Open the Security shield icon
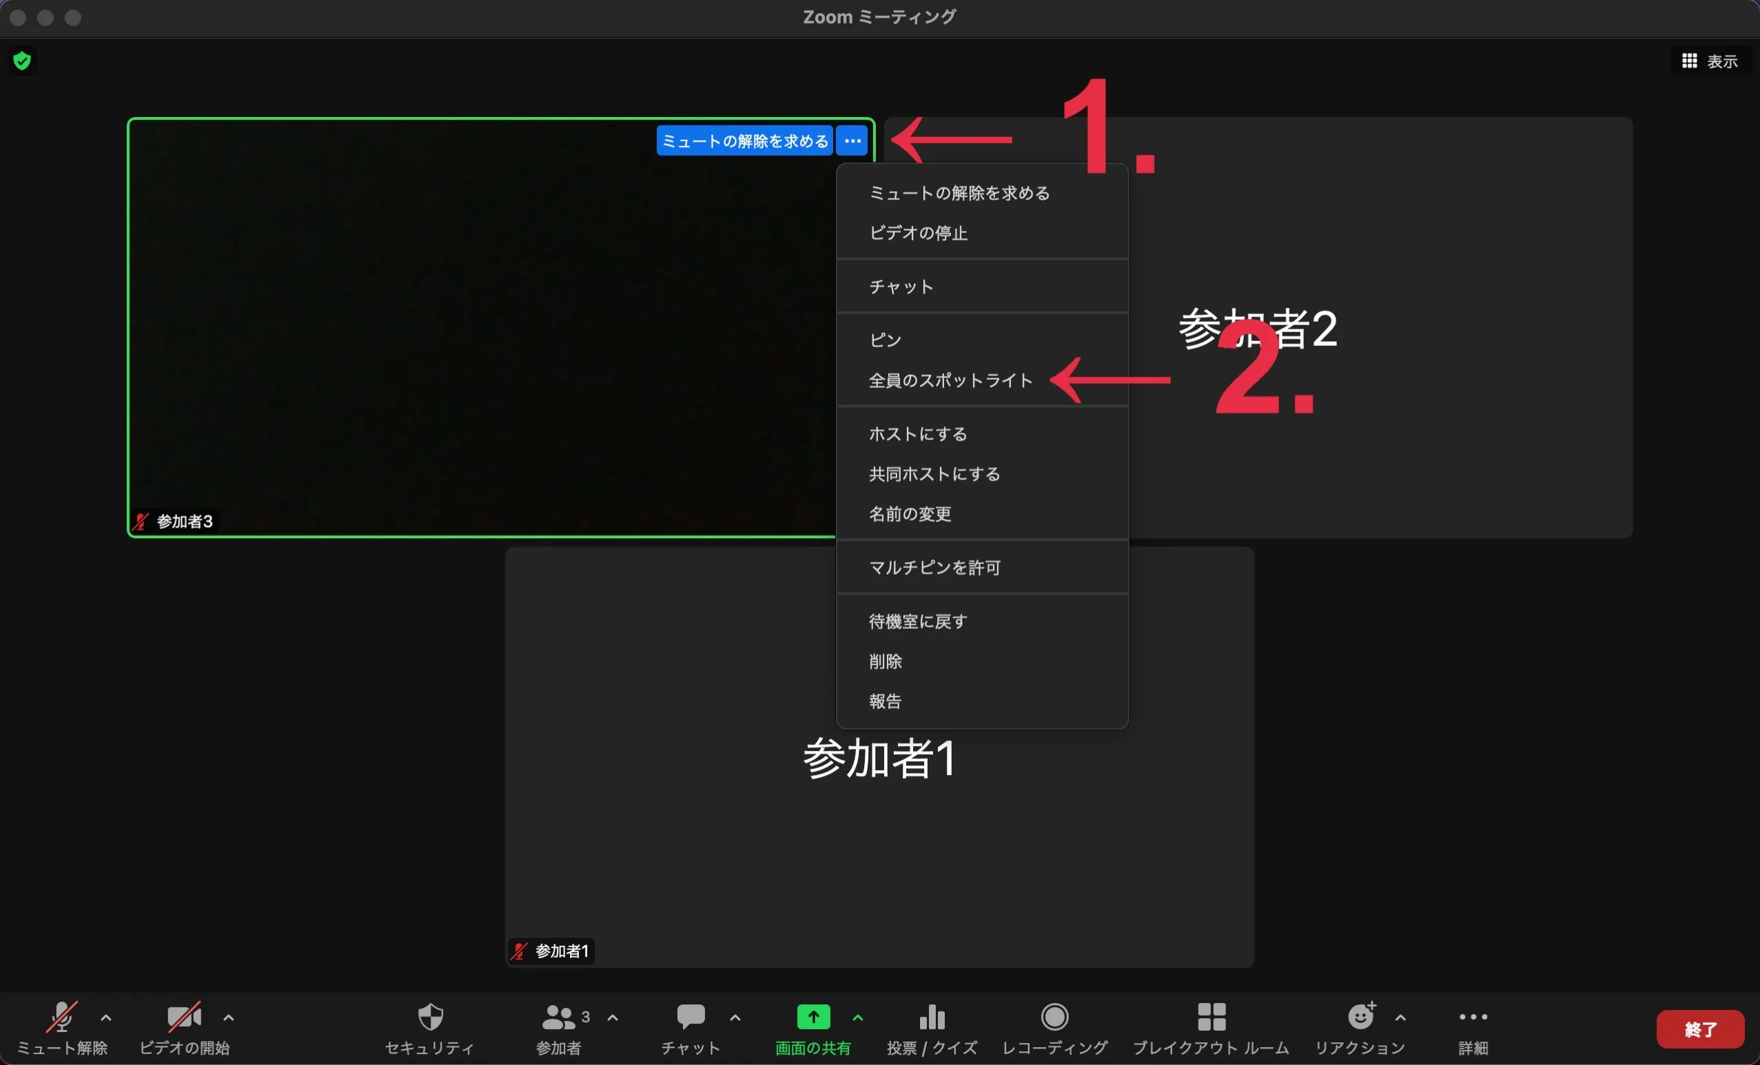The image size is (1760, 1065). point(430,1017)
